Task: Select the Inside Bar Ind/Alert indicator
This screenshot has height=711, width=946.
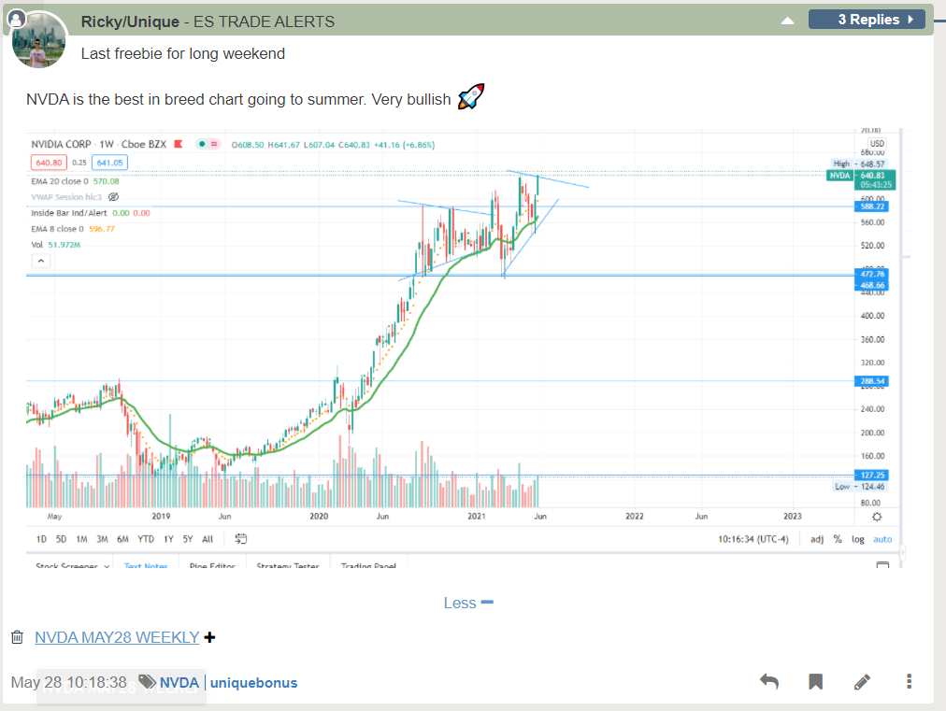Action: pos(91,213)
